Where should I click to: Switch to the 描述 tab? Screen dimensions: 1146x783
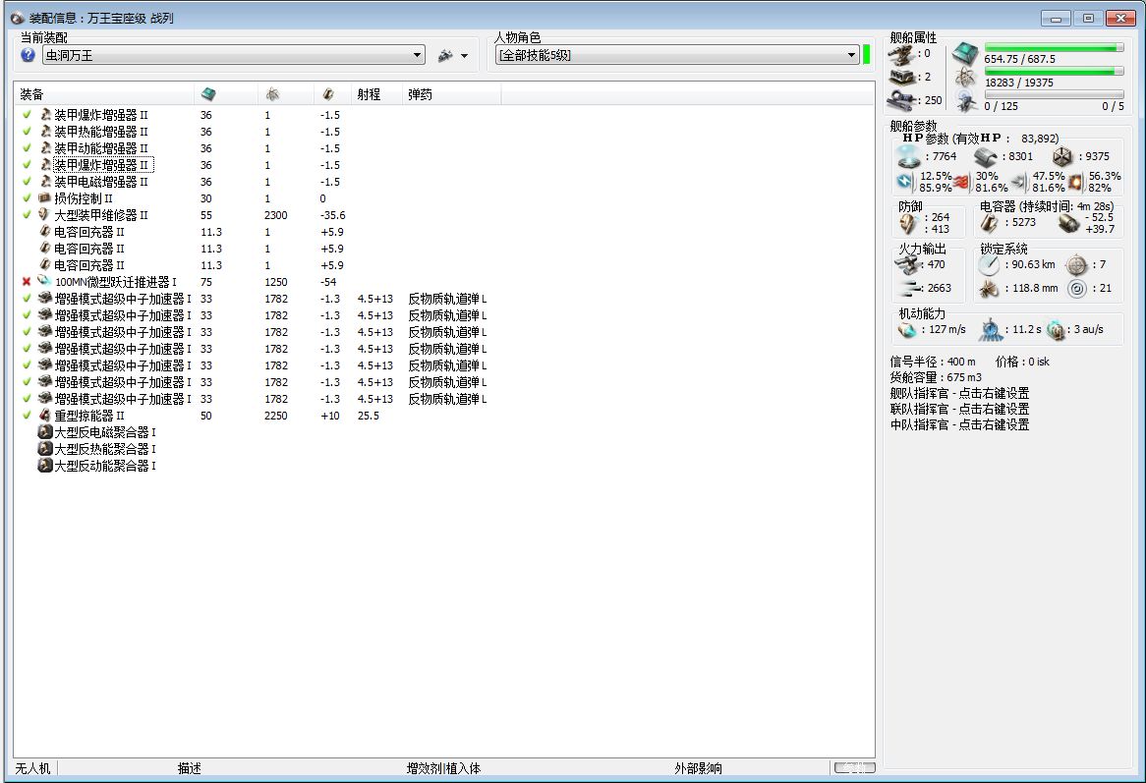point(190,768)
